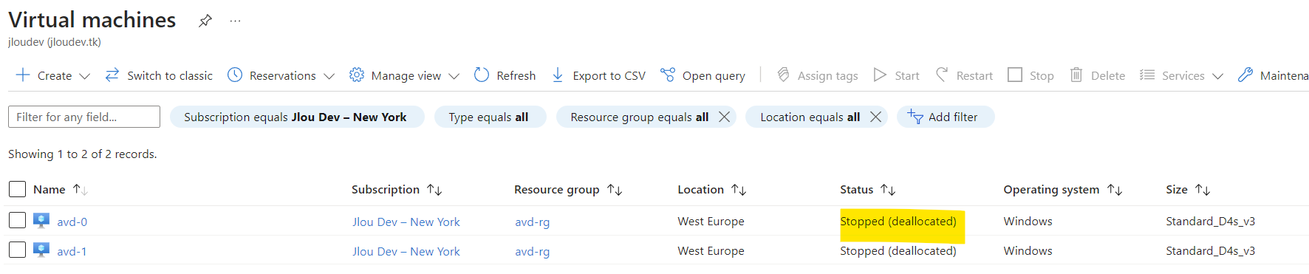
Task: Click the avd-0 VM icon
Action: tap(41, 221)
